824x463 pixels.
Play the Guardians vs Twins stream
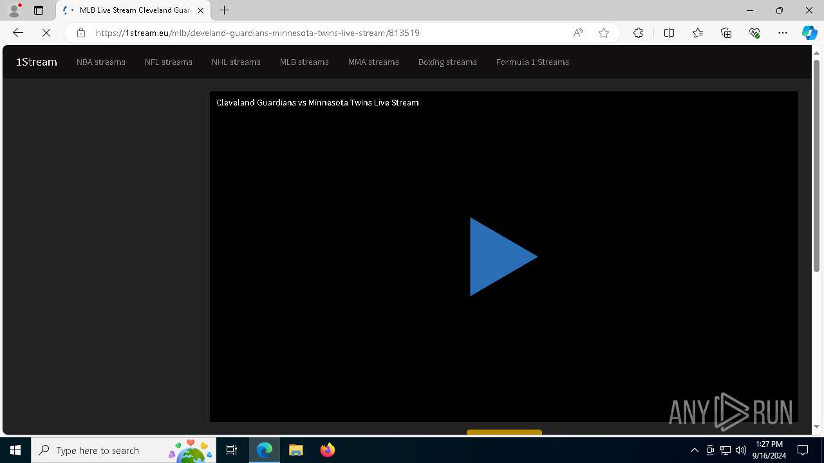503,257
